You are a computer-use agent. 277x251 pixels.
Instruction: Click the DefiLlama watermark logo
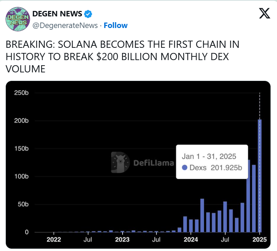[142, 163]
